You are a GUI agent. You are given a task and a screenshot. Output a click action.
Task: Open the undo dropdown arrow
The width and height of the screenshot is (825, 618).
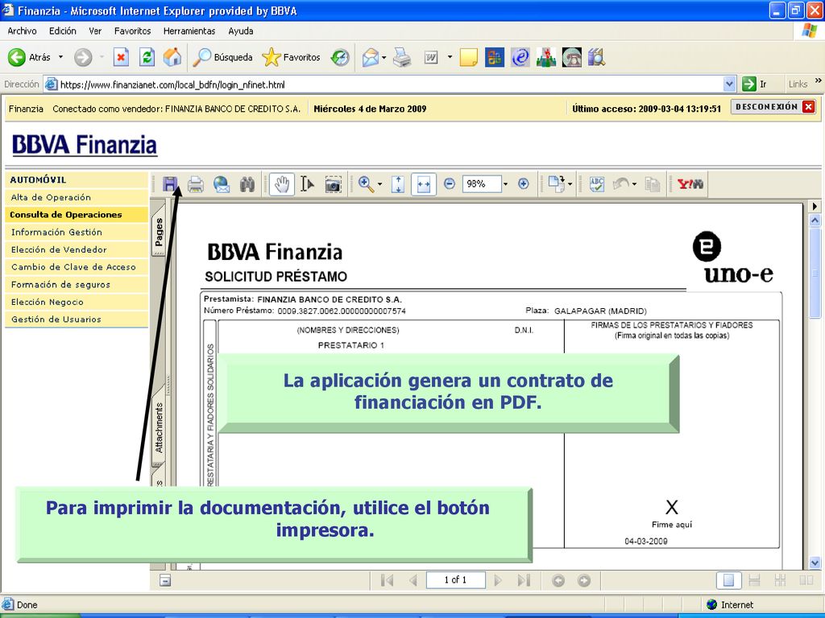[x=634, y=184]
